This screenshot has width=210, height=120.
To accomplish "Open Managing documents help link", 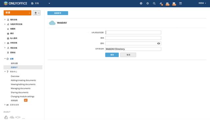I will 20,88.
